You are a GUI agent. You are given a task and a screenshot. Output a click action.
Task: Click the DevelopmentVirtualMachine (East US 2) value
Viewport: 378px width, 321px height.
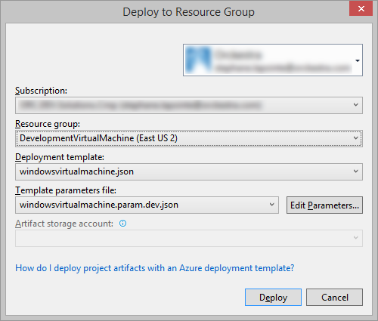pos(98,138)
